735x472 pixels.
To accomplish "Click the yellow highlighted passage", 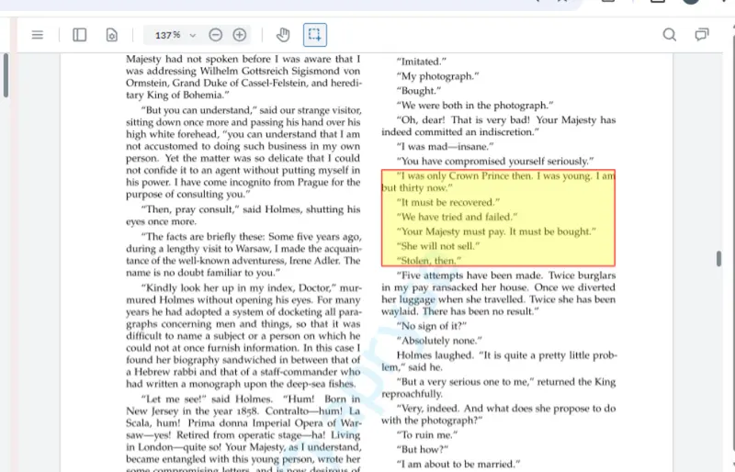I will (498, 218).
